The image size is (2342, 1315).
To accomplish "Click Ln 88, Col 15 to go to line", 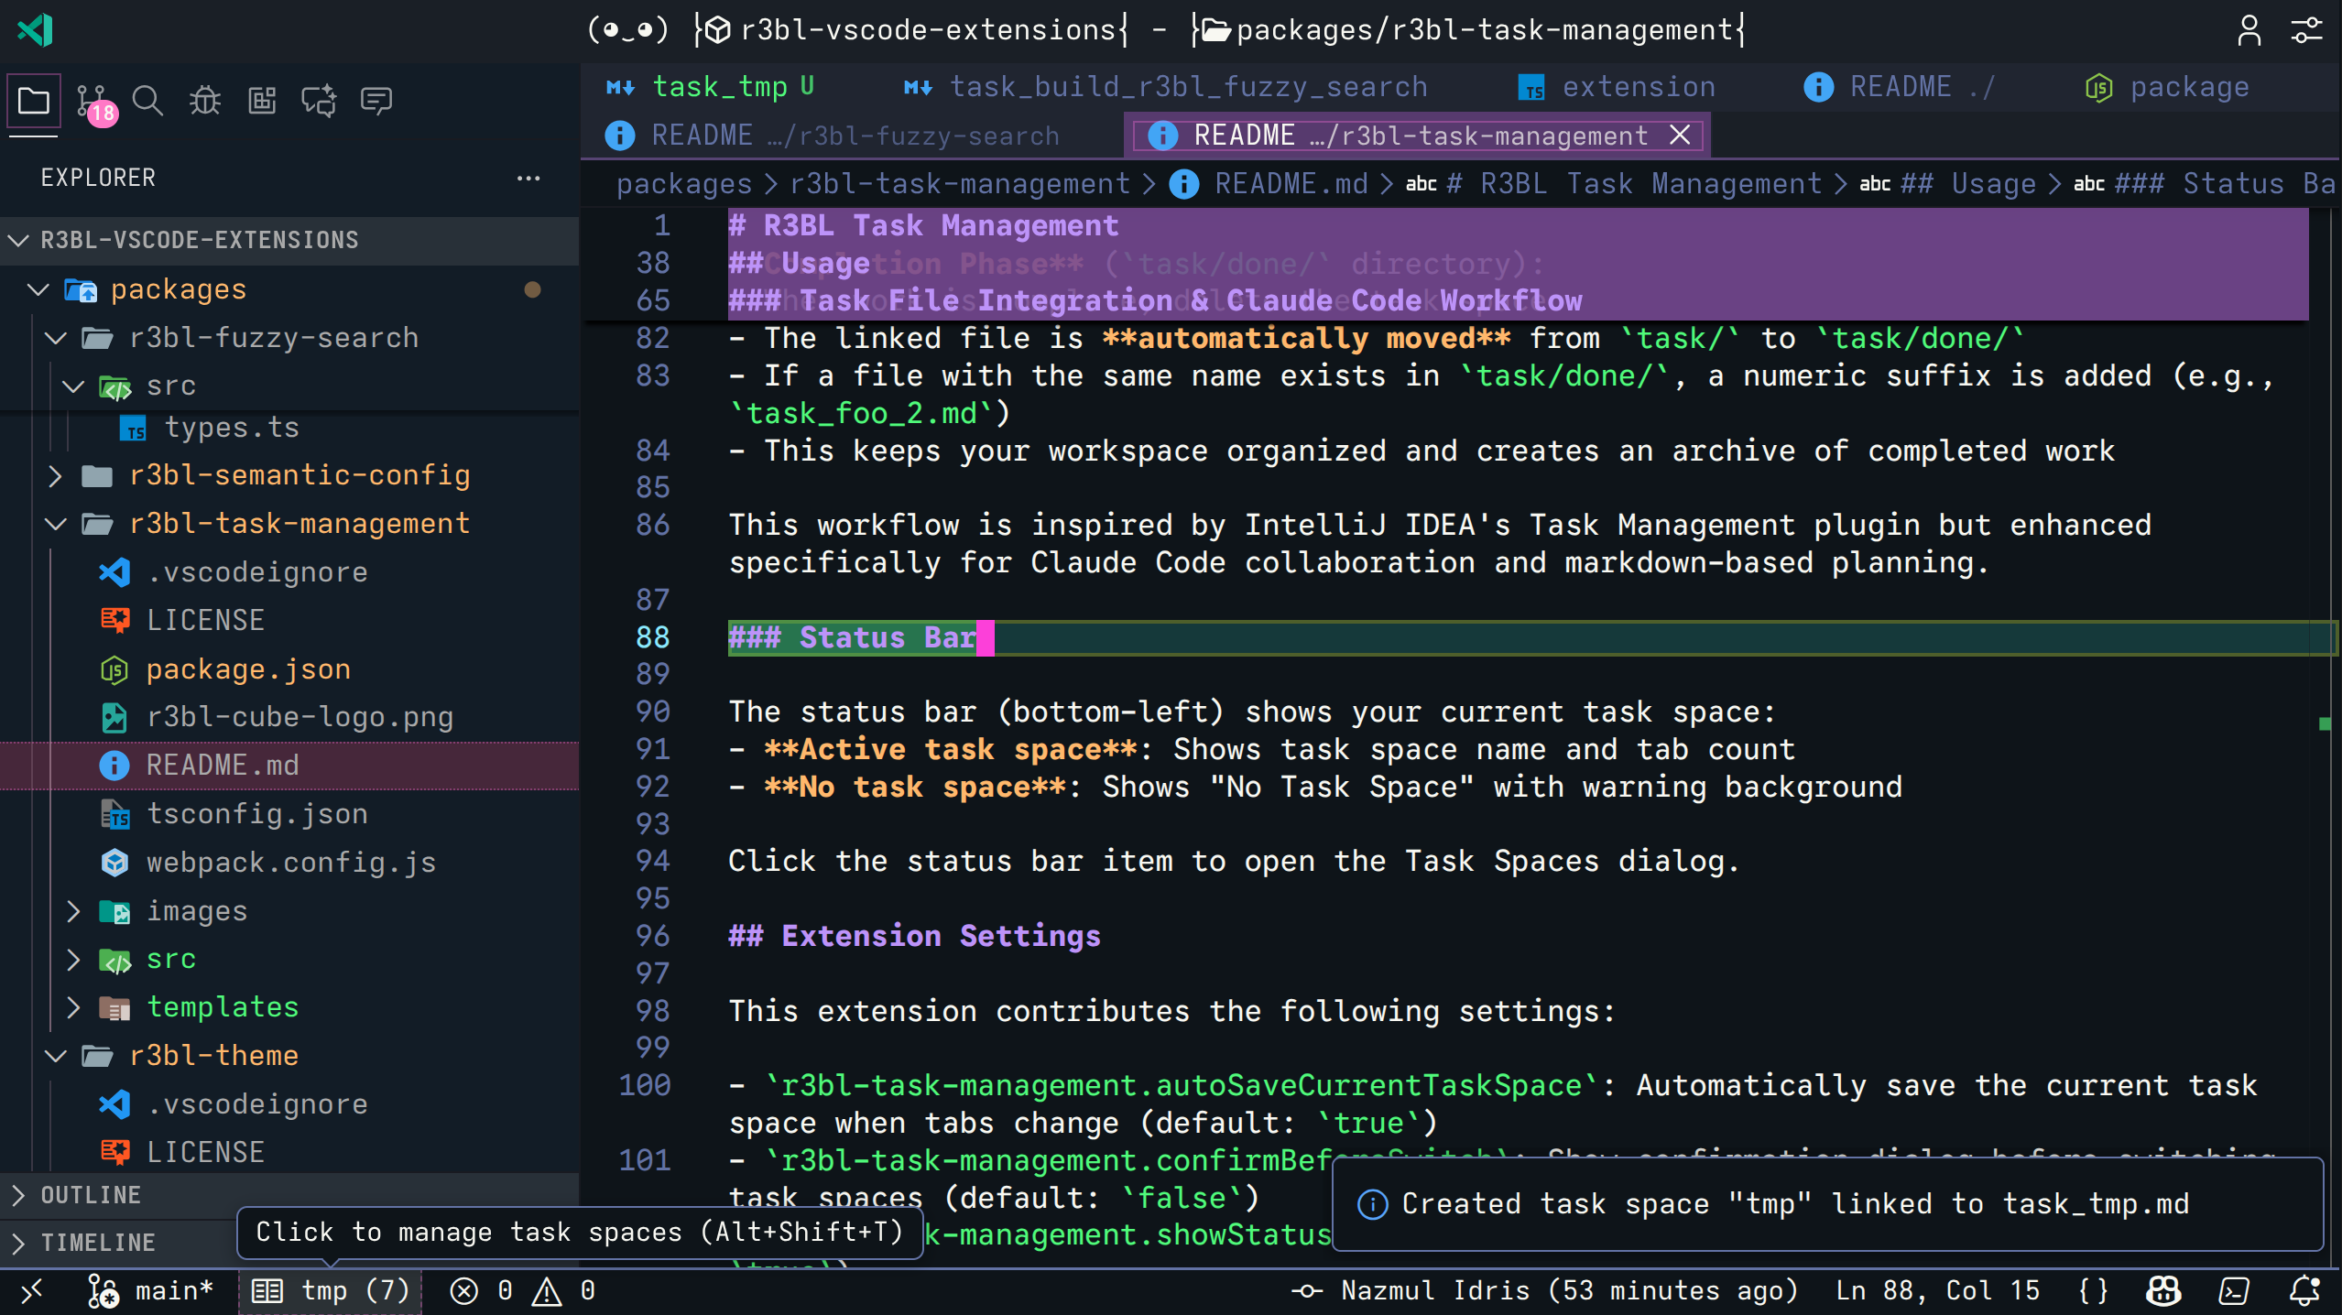I will point(1940,1290).
